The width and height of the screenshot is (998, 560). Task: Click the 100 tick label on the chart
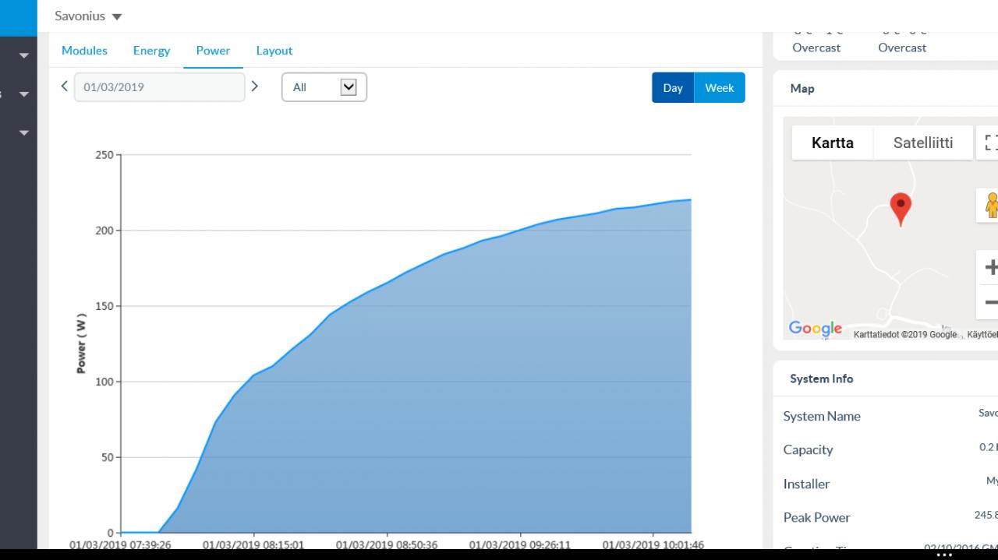coord(104,382)
